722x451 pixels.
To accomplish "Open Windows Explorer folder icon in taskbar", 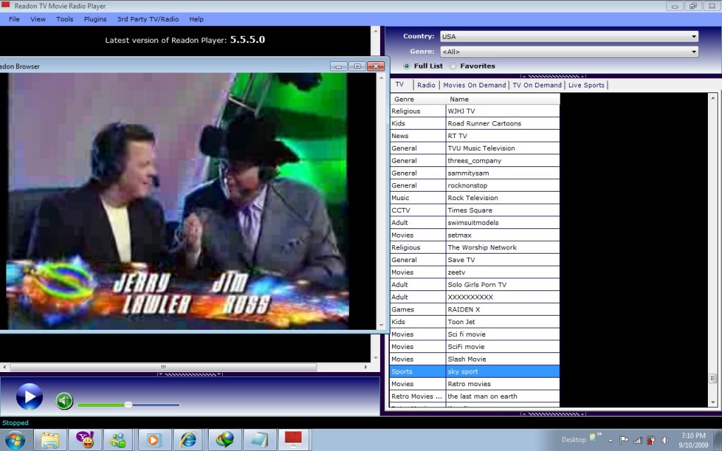I will (50, 440).
